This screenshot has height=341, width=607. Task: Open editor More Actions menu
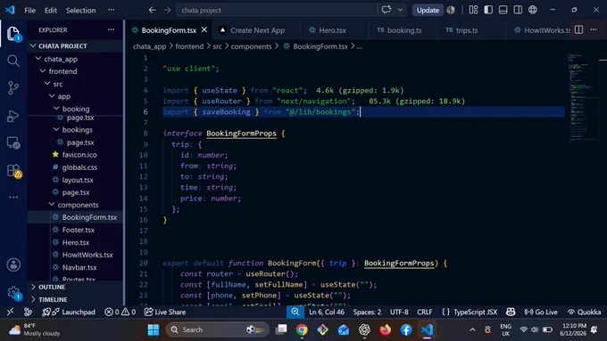click(x=594, y=29)
